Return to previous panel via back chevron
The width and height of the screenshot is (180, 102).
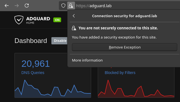click(x=74, y=16)
